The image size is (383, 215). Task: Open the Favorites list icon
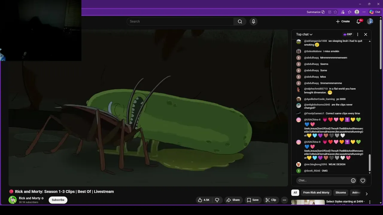point(350,12)
